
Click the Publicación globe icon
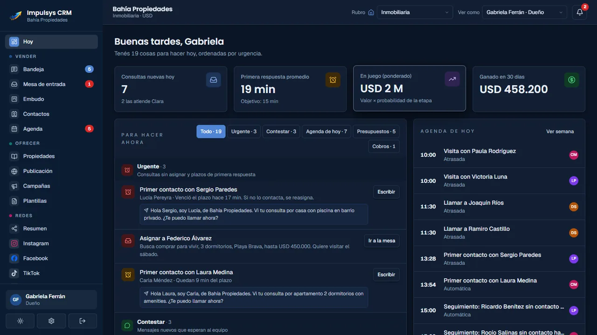[x=14, y=171]
